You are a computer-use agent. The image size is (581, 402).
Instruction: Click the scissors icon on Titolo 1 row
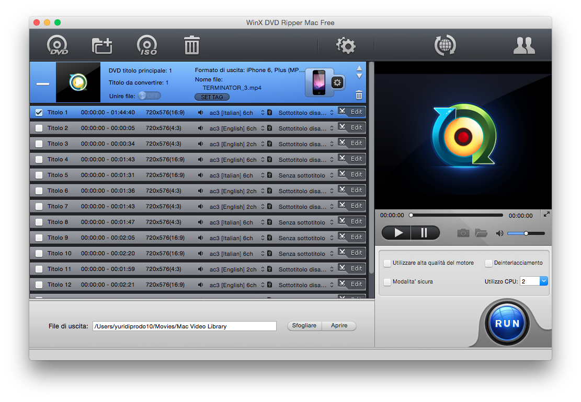pyautogui.click(x=343, y=111)
